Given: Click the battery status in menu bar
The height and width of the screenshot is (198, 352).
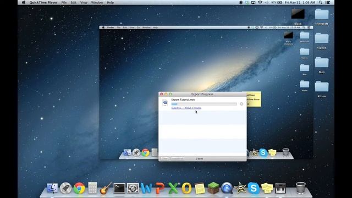Looking at the screenshot, I should point(276,2).
